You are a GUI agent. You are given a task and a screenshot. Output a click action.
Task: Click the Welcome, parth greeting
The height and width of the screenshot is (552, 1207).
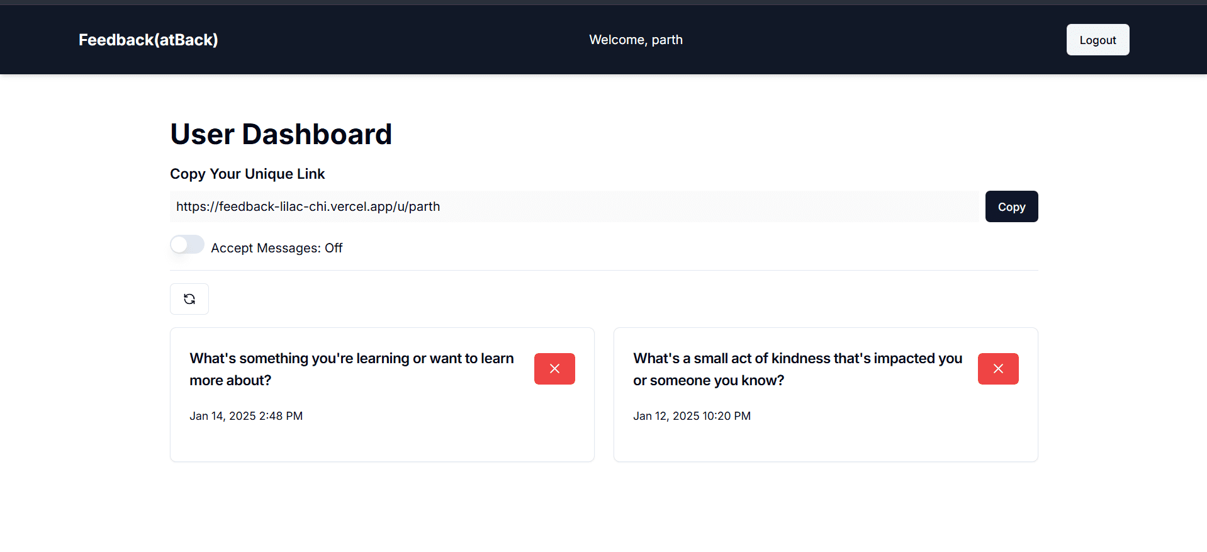(x=636, y=40)
